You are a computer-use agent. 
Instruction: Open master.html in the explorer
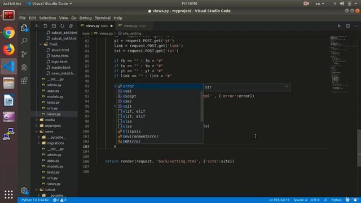click(x=61, y=68)
